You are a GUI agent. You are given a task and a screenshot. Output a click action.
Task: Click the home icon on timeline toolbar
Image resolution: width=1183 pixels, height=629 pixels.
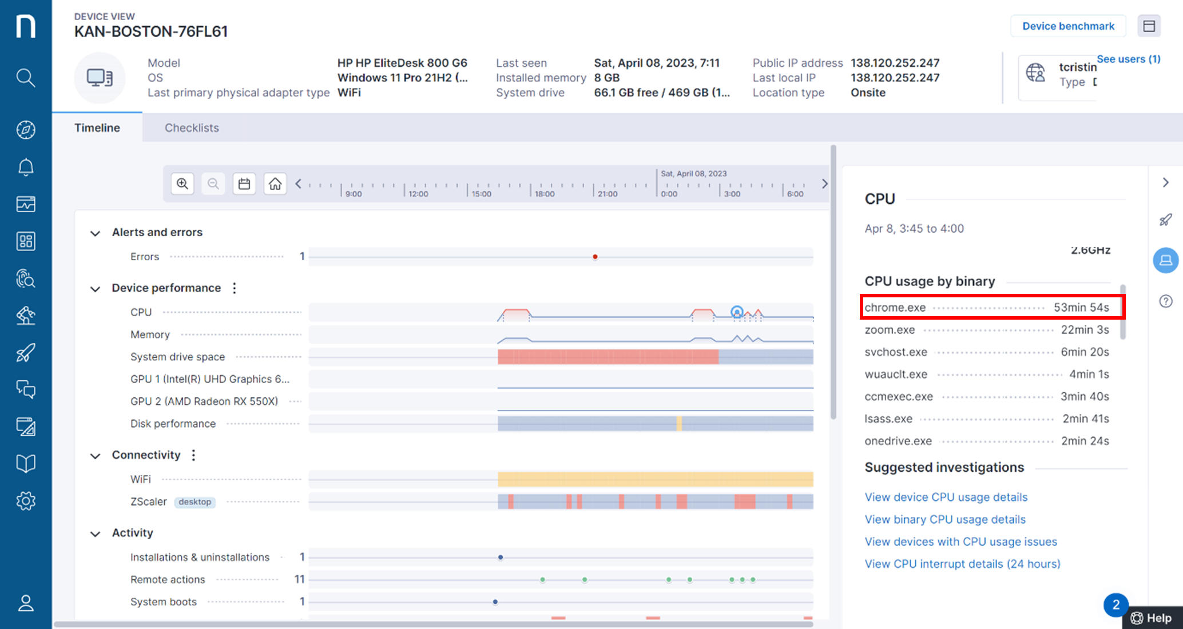coord(275,184)
